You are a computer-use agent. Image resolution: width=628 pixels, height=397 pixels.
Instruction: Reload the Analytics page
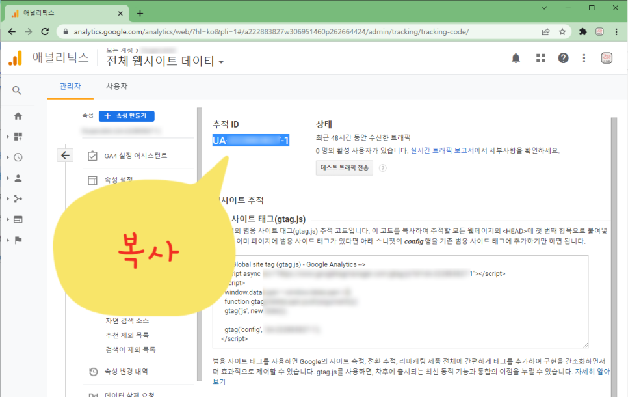45,32
